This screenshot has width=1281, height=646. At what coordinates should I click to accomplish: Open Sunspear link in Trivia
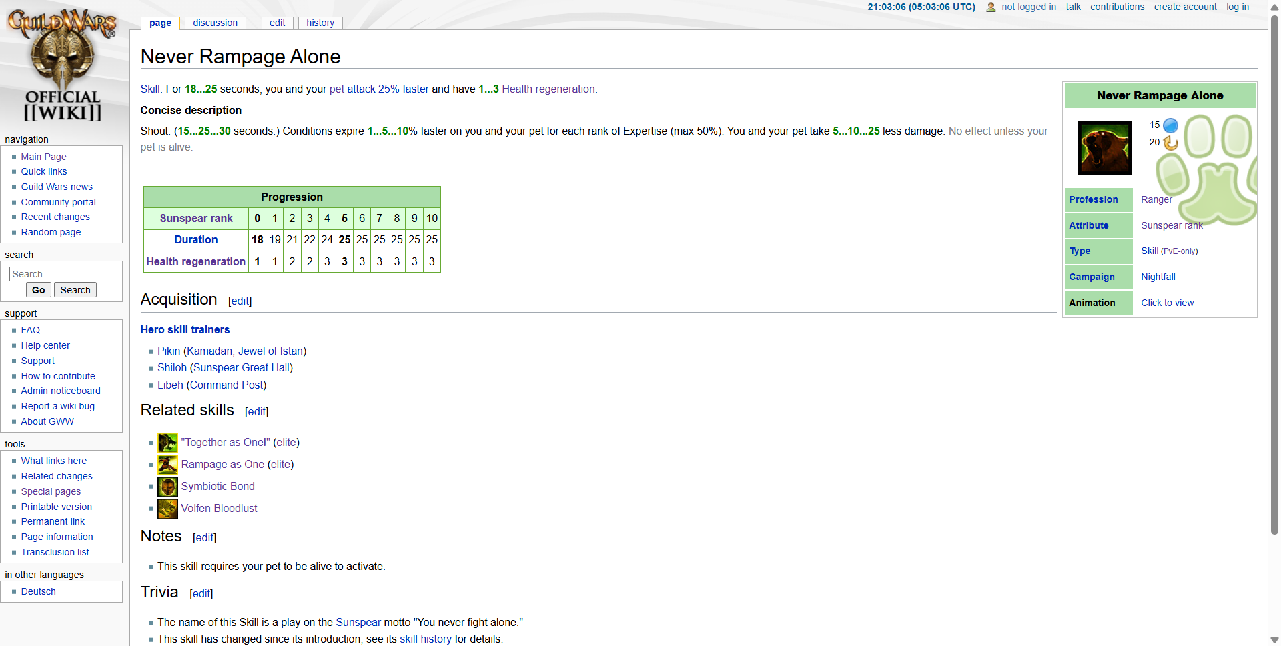tap(358, 623)
